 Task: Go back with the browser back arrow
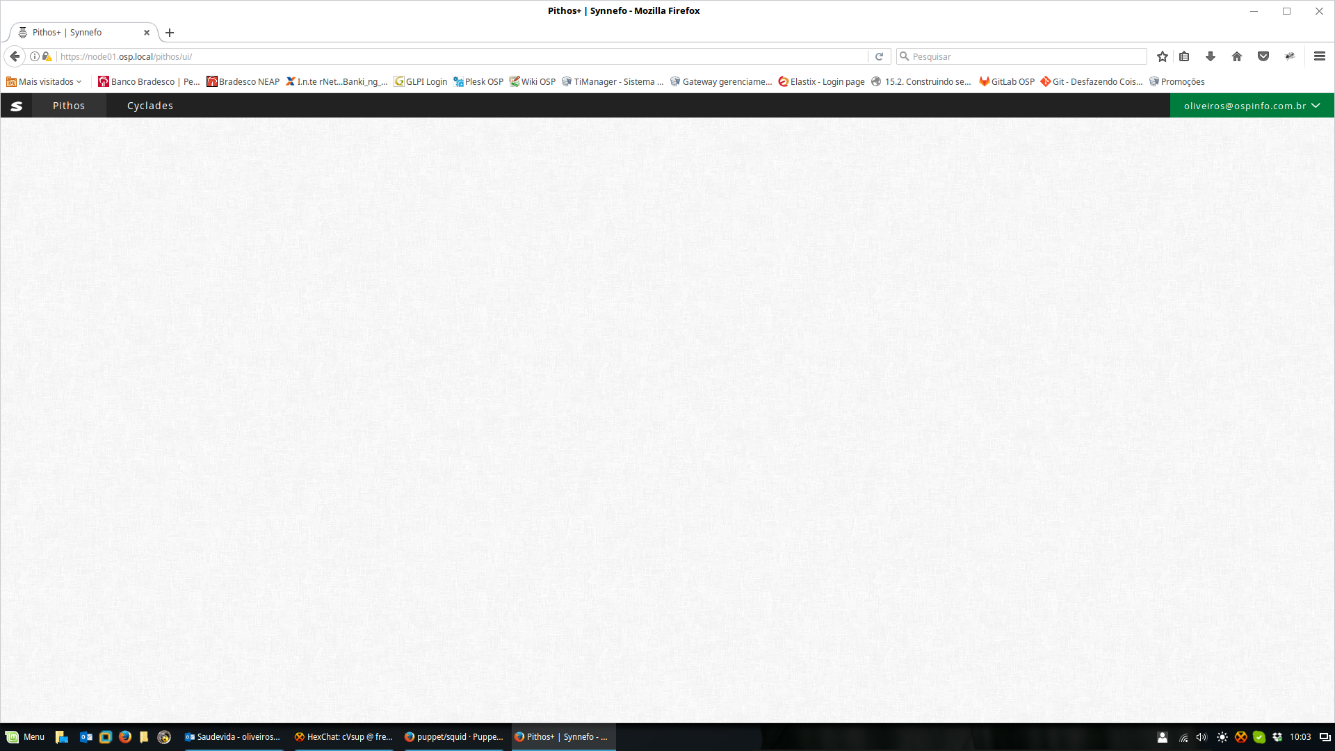tap(15, 56)
